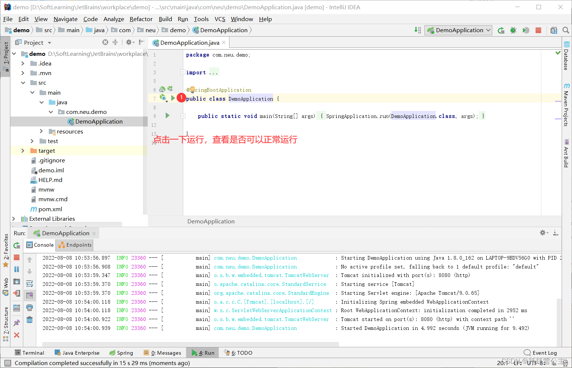Viewport: 572px width, 368px height.
Task: Click the Search Everywhere magnifier icon
Action: [566, 30]
